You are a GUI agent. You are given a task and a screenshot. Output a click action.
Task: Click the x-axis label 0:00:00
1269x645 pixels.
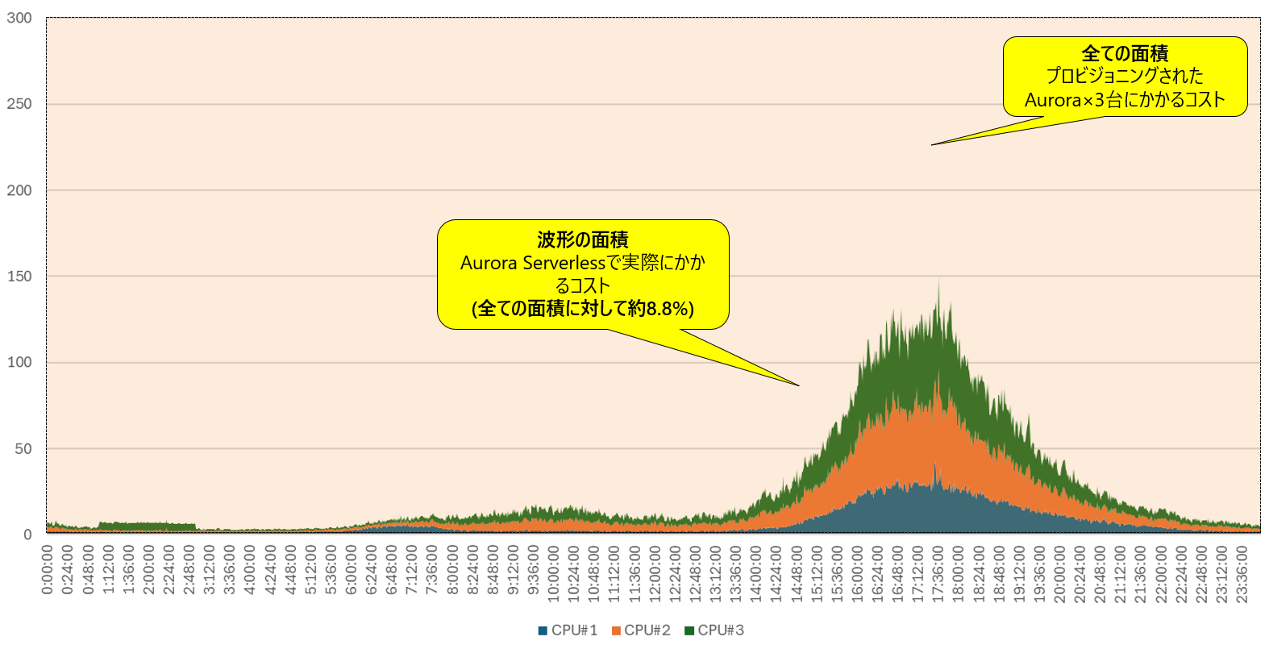47,570
